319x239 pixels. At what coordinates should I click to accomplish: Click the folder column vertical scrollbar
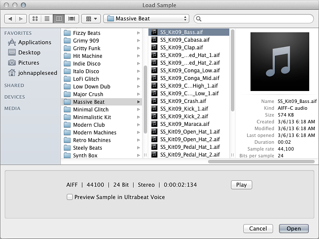coord(145,100)
